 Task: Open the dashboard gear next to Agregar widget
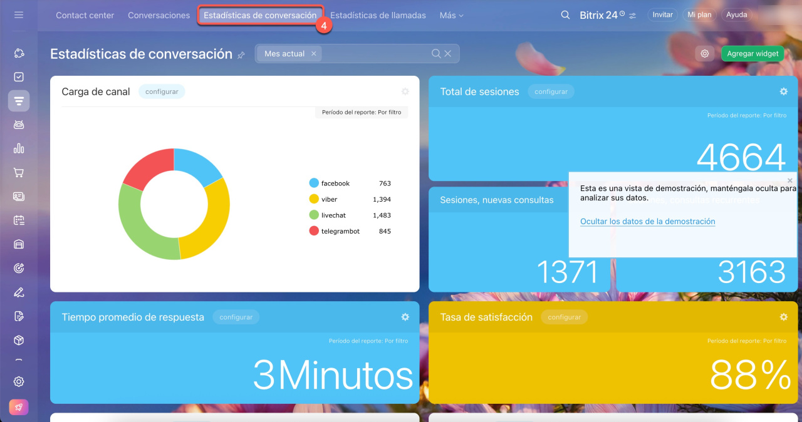click(x=705, y=54)
